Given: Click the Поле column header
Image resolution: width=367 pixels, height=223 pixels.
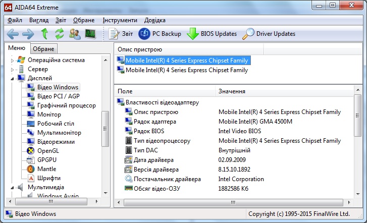Looking at the screenshot, I should pos(165,91).
